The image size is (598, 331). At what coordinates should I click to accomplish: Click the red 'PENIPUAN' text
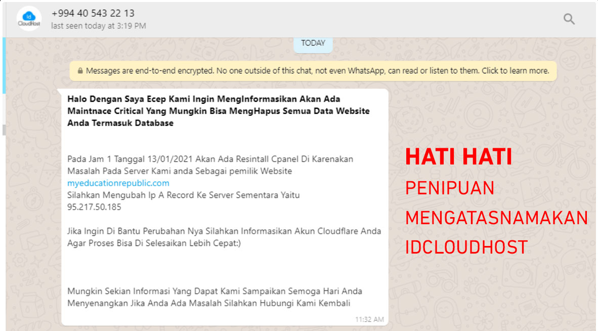point(443,188)
